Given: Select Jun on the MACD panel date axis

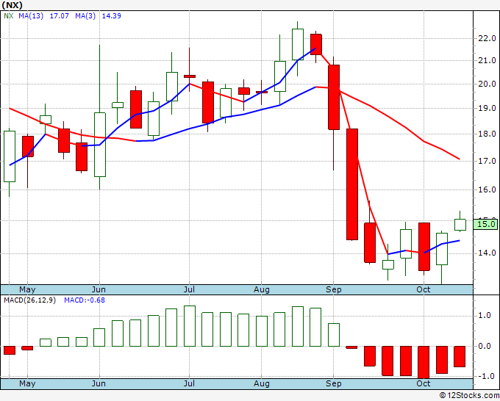Looking at the screenshot, I should (99, 383).
